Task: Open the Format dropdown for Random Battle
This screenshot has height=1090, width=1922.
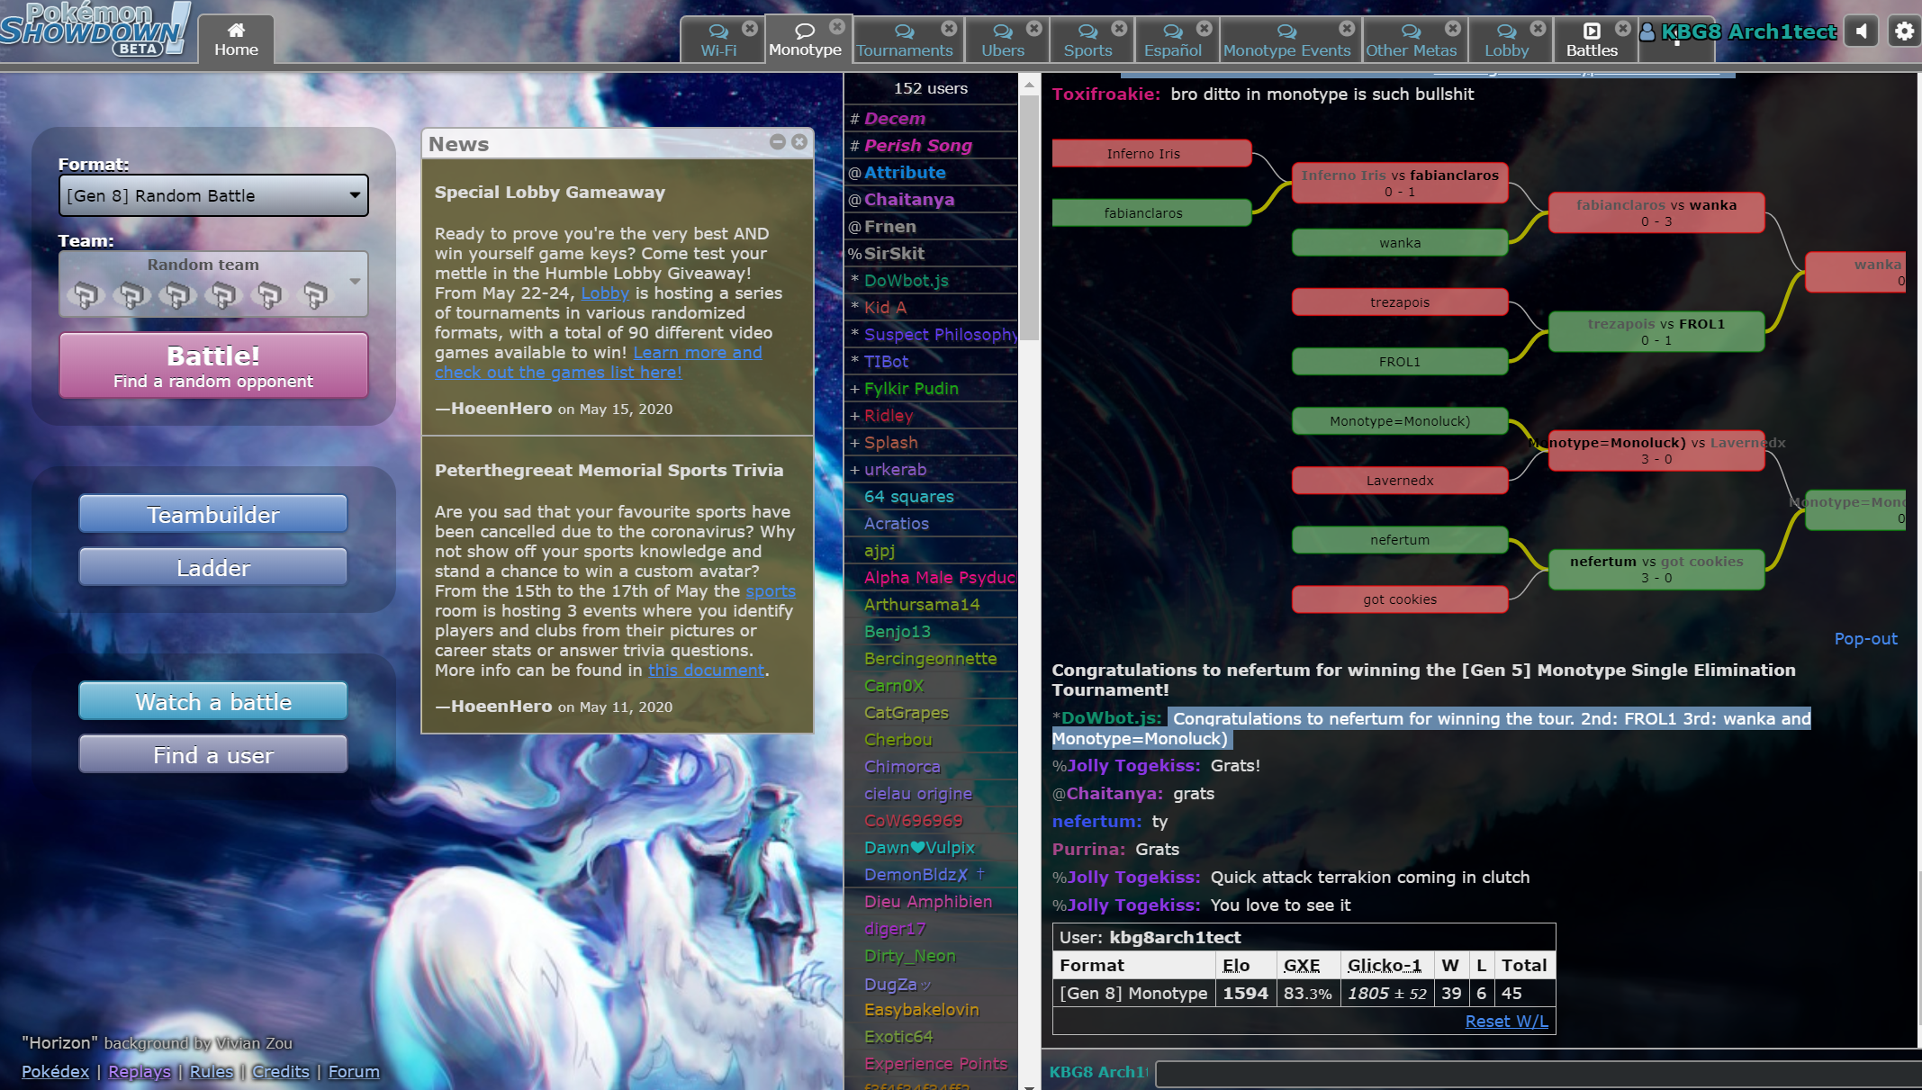Action: coord(213,195)
